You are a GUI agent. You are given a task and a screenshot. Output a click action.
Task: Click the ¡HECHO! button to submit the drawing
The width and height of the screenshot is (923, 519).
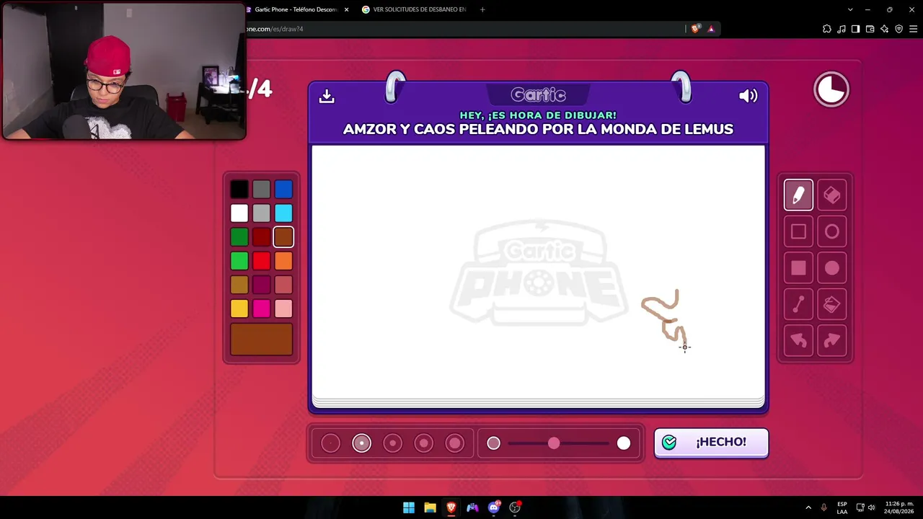tap(711, 443)
